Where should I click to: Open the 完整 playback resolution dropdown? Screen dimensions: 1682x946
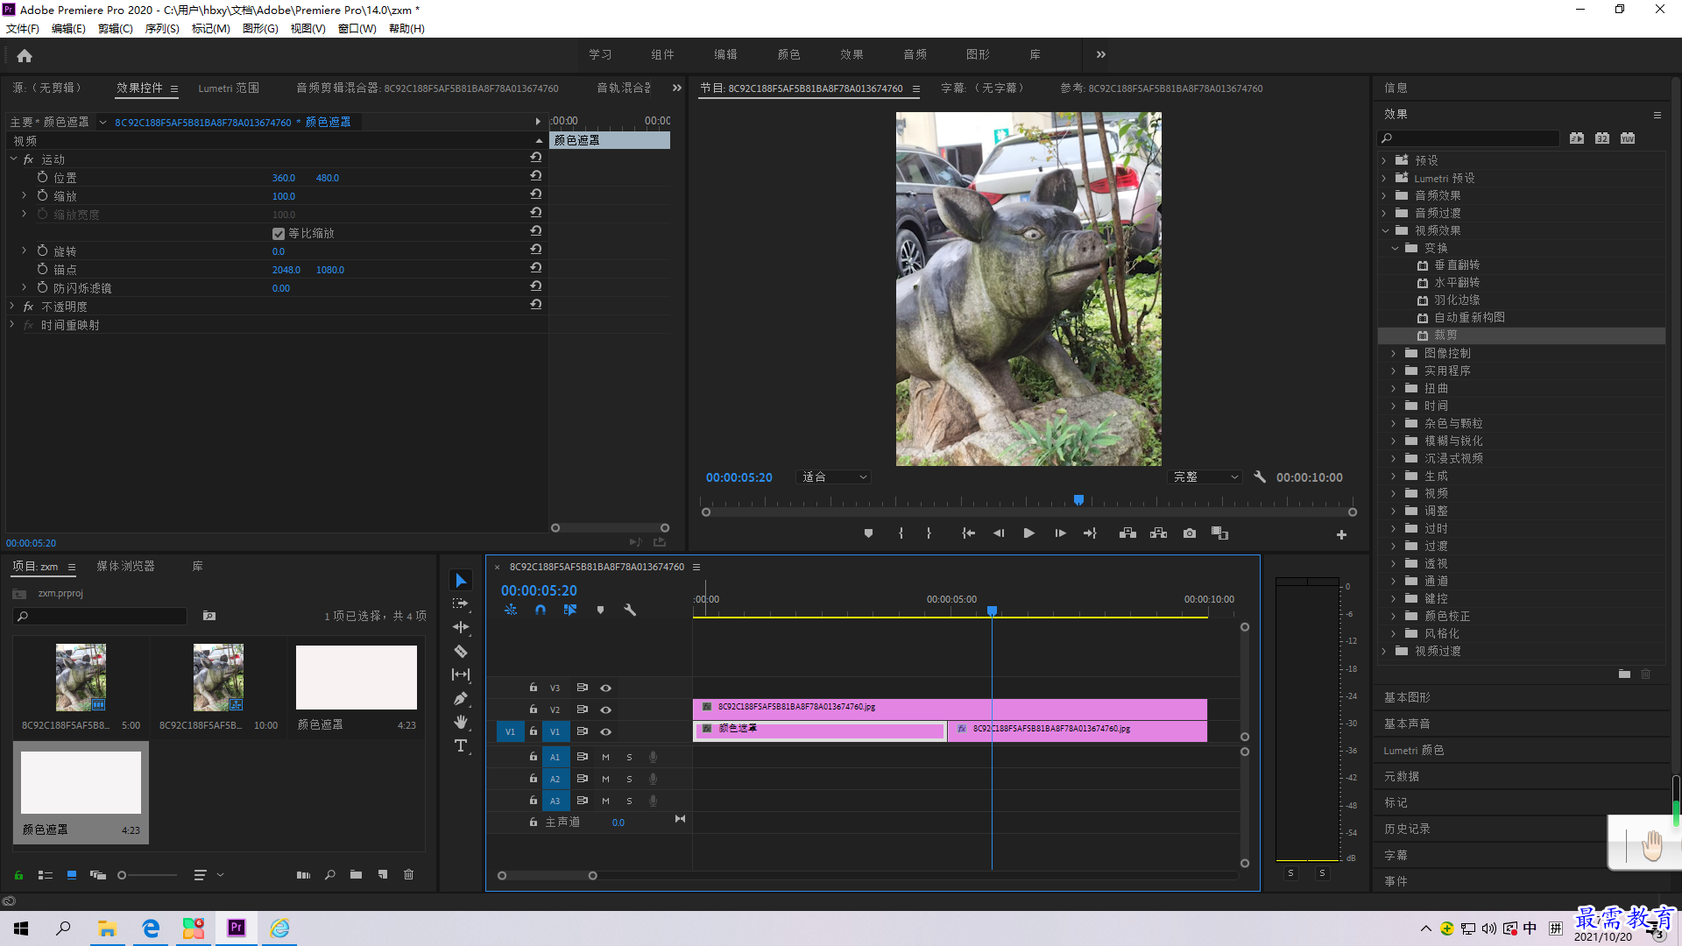pyautogui.click(x=1205, y=477)
